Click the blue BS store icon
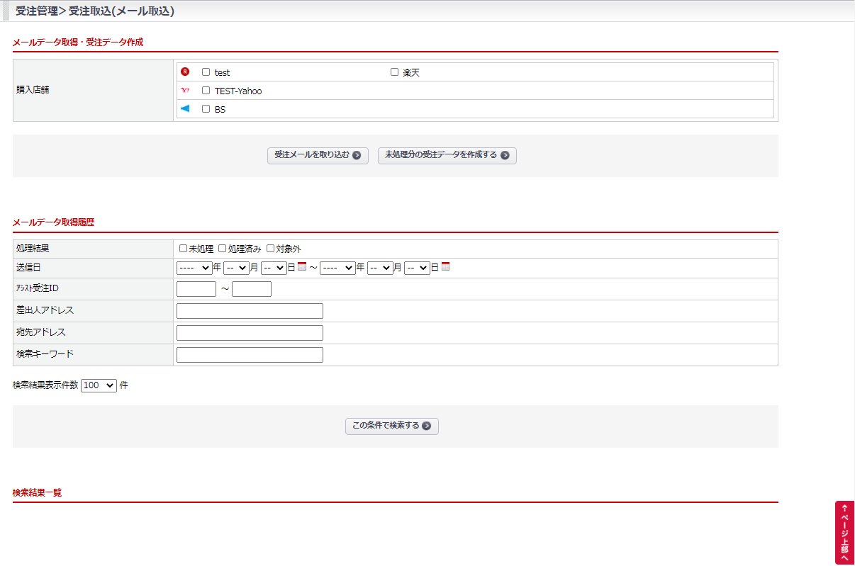Viewport: 855px width, 566px height. tap(185, 109)
